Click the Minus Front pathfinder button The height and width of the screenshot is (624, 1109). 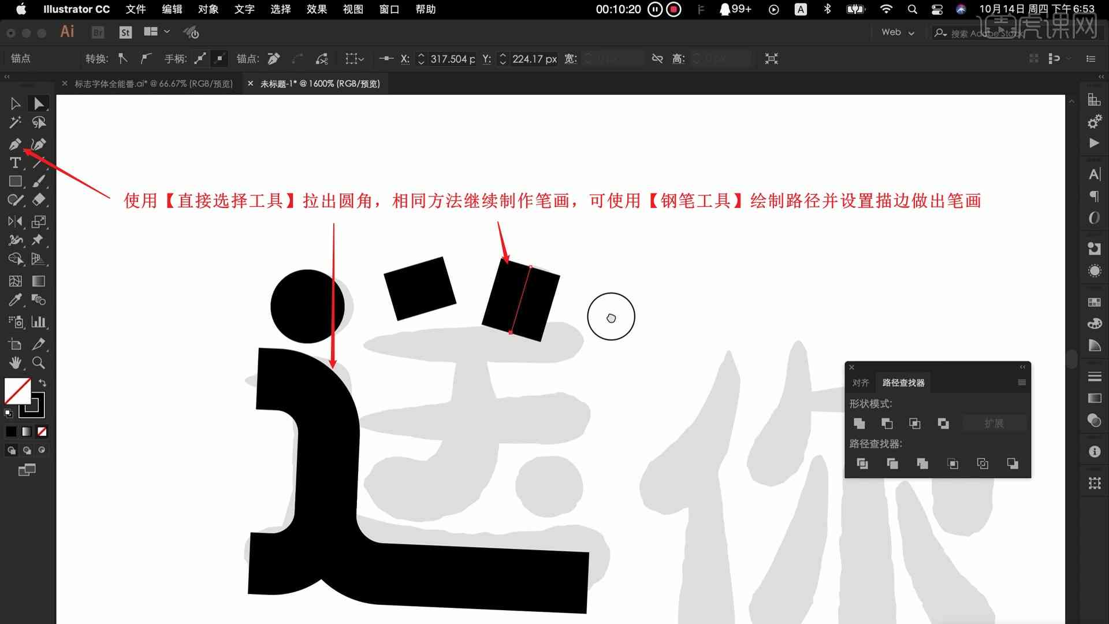(886, 423)
